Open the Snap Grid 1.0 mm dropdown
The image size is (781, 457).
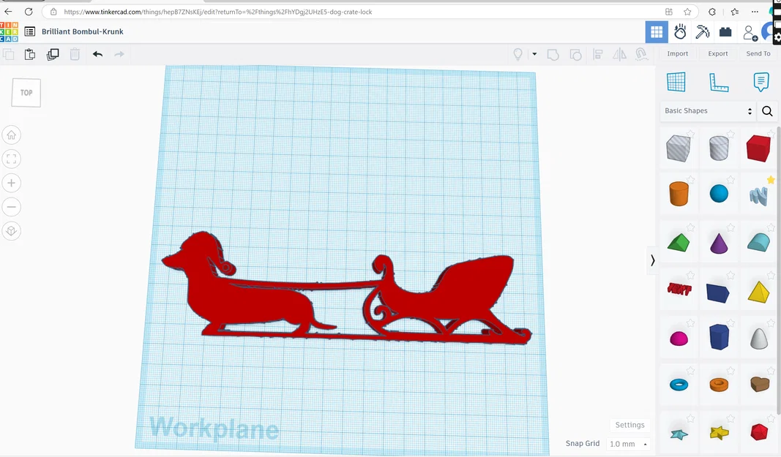click(627, 444)
